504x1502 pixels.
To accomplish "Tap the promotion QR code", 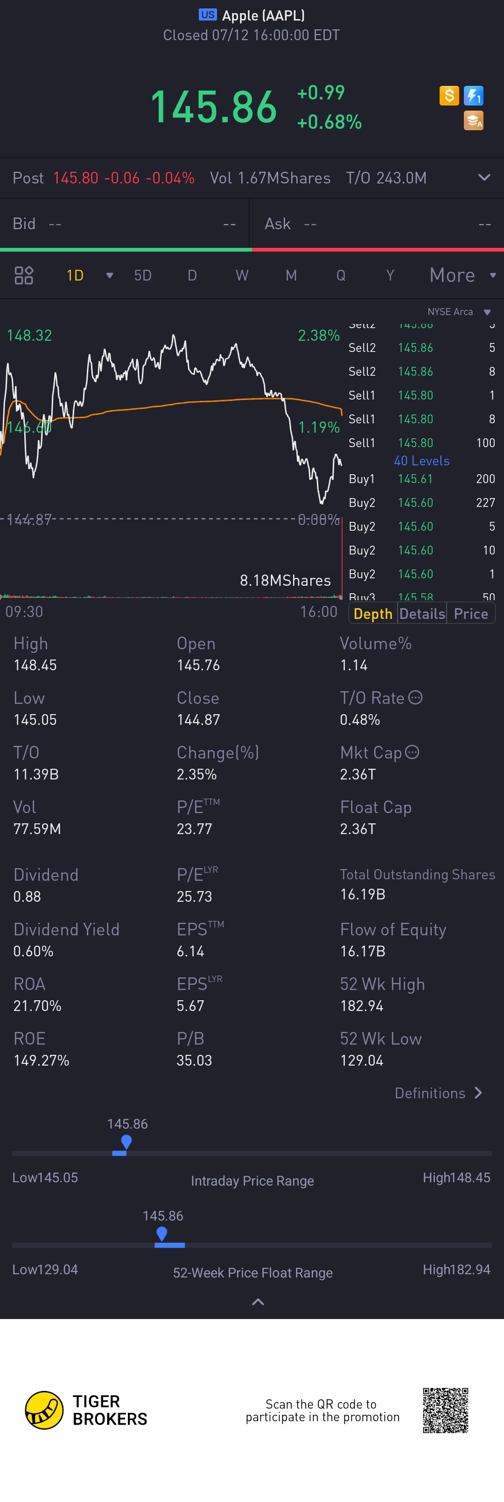I will 446,1410.
